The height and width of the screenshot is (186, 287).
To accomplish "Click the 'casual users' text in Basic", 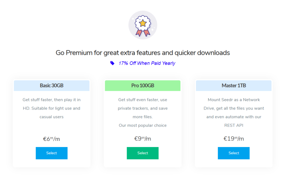I will click(52, 117).
